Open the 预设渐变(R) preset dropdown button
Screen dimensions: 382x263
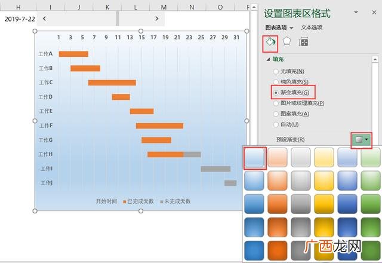361,140
